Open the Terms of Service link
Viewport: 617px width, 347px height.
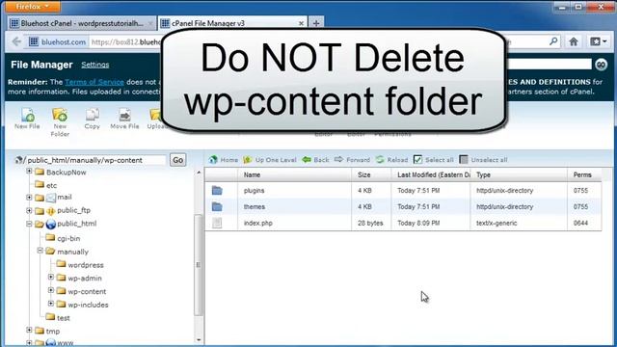94,82
